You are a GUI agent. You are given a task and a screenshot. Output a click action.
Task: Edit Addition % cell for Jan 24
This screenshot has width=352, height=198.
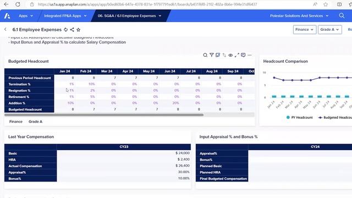(x=65, y=103)
